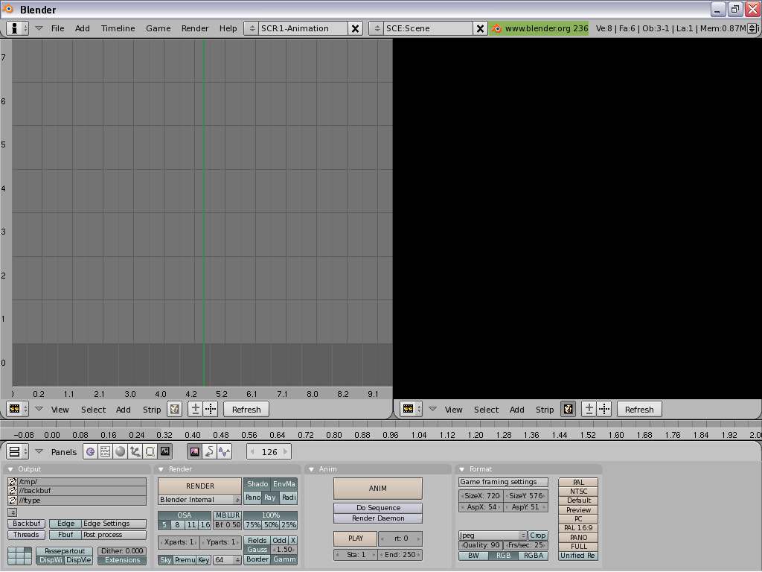Viewport: 762px width, 572px height.
Task: Open the Render menu
Action: coord(195,28)
